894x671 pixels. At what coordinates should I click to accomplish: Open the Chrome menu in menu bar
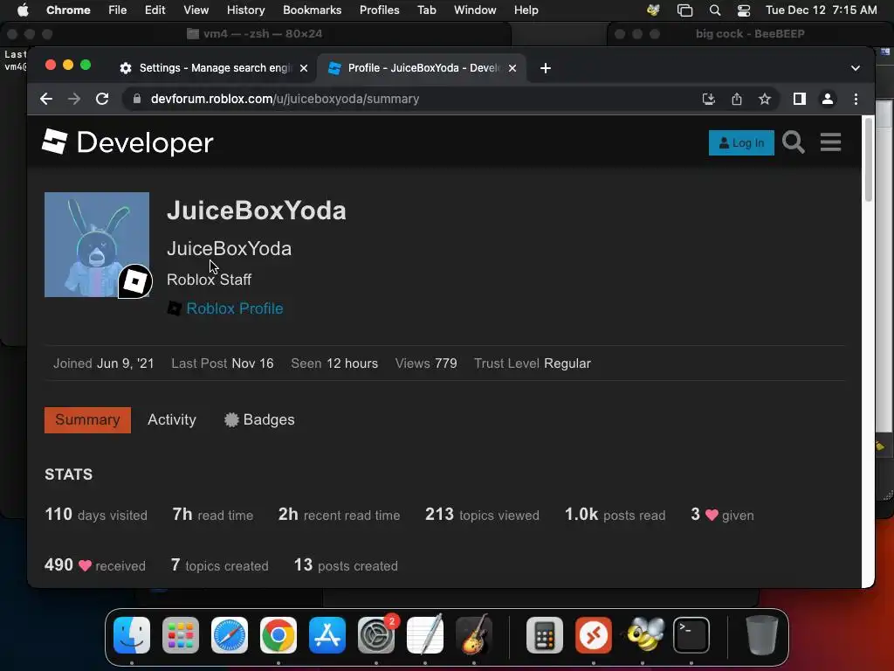68,10
